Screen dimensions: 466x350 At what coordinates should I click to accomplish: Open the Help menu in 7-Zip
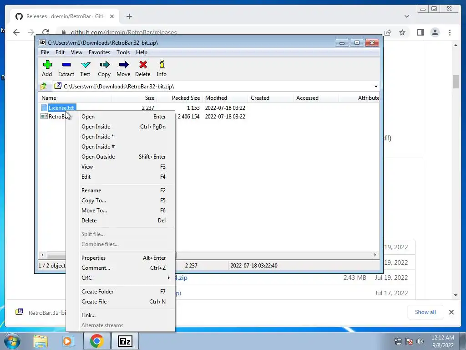click(x=142, y=52)
